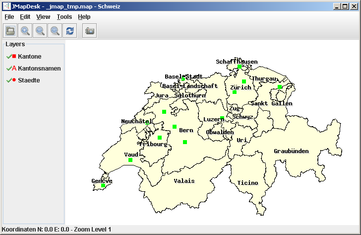361x235 pixels.
Task: Toggle the Kantonsnamen layer green checkmark
Action: pyautogui.click(x=8, y=69)
